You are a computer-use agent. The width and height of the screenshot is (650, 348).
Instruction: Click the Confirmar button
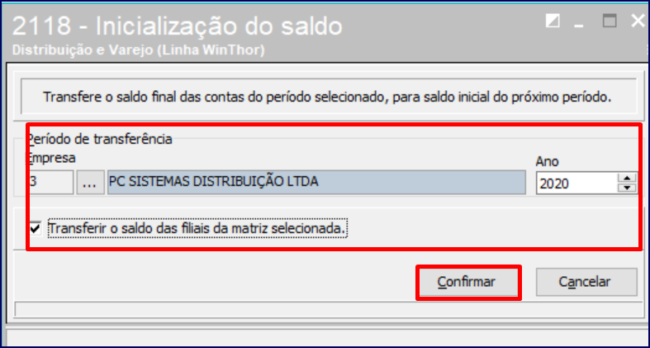coord(467,282)
